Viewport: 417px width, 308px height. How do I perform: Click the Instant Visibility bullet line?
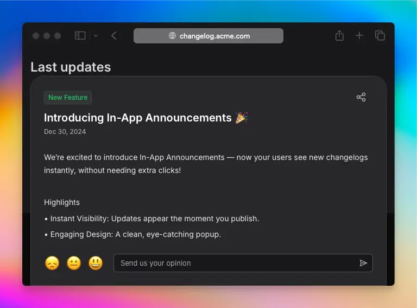[151, 219]
